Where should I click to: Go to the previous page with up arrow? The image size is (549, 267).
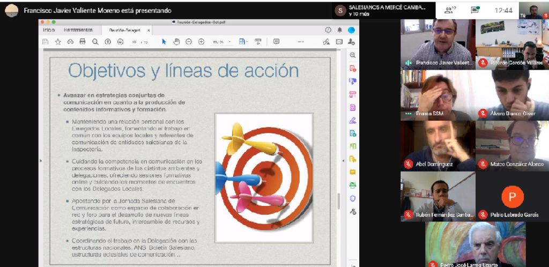coord(108,42)
